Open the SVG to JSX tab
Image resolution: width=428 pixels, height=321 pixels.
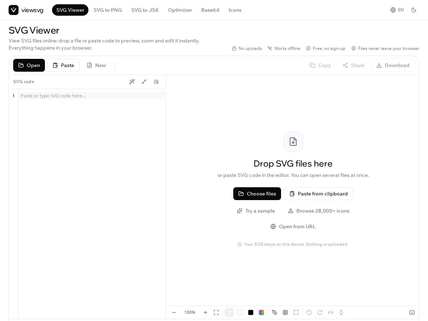145,10
